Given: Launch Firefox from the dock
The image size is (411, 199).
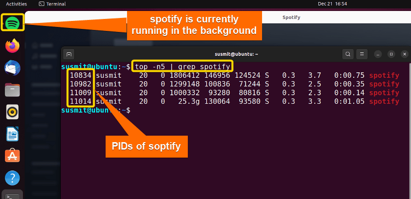Looking at the screenshot, I should click(x=12, y=46).
